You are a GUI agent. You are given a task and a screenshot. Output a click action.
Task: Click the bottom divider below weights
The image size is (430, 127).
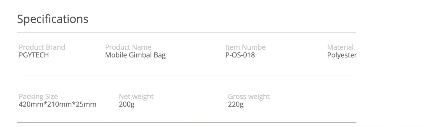[187, 123]
